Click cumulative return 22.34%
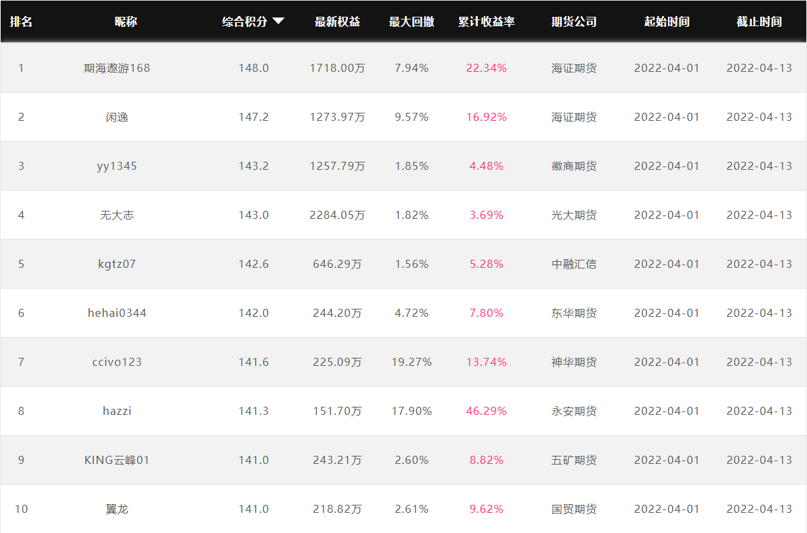807x533 pixels. pyautogui.click(x=487, y=68)
